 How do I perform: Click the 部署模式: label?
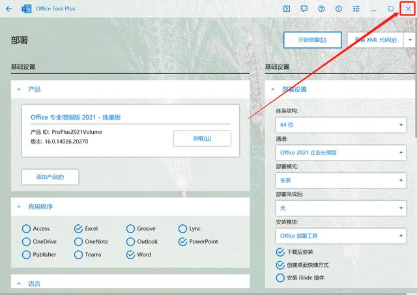[287, 166]
